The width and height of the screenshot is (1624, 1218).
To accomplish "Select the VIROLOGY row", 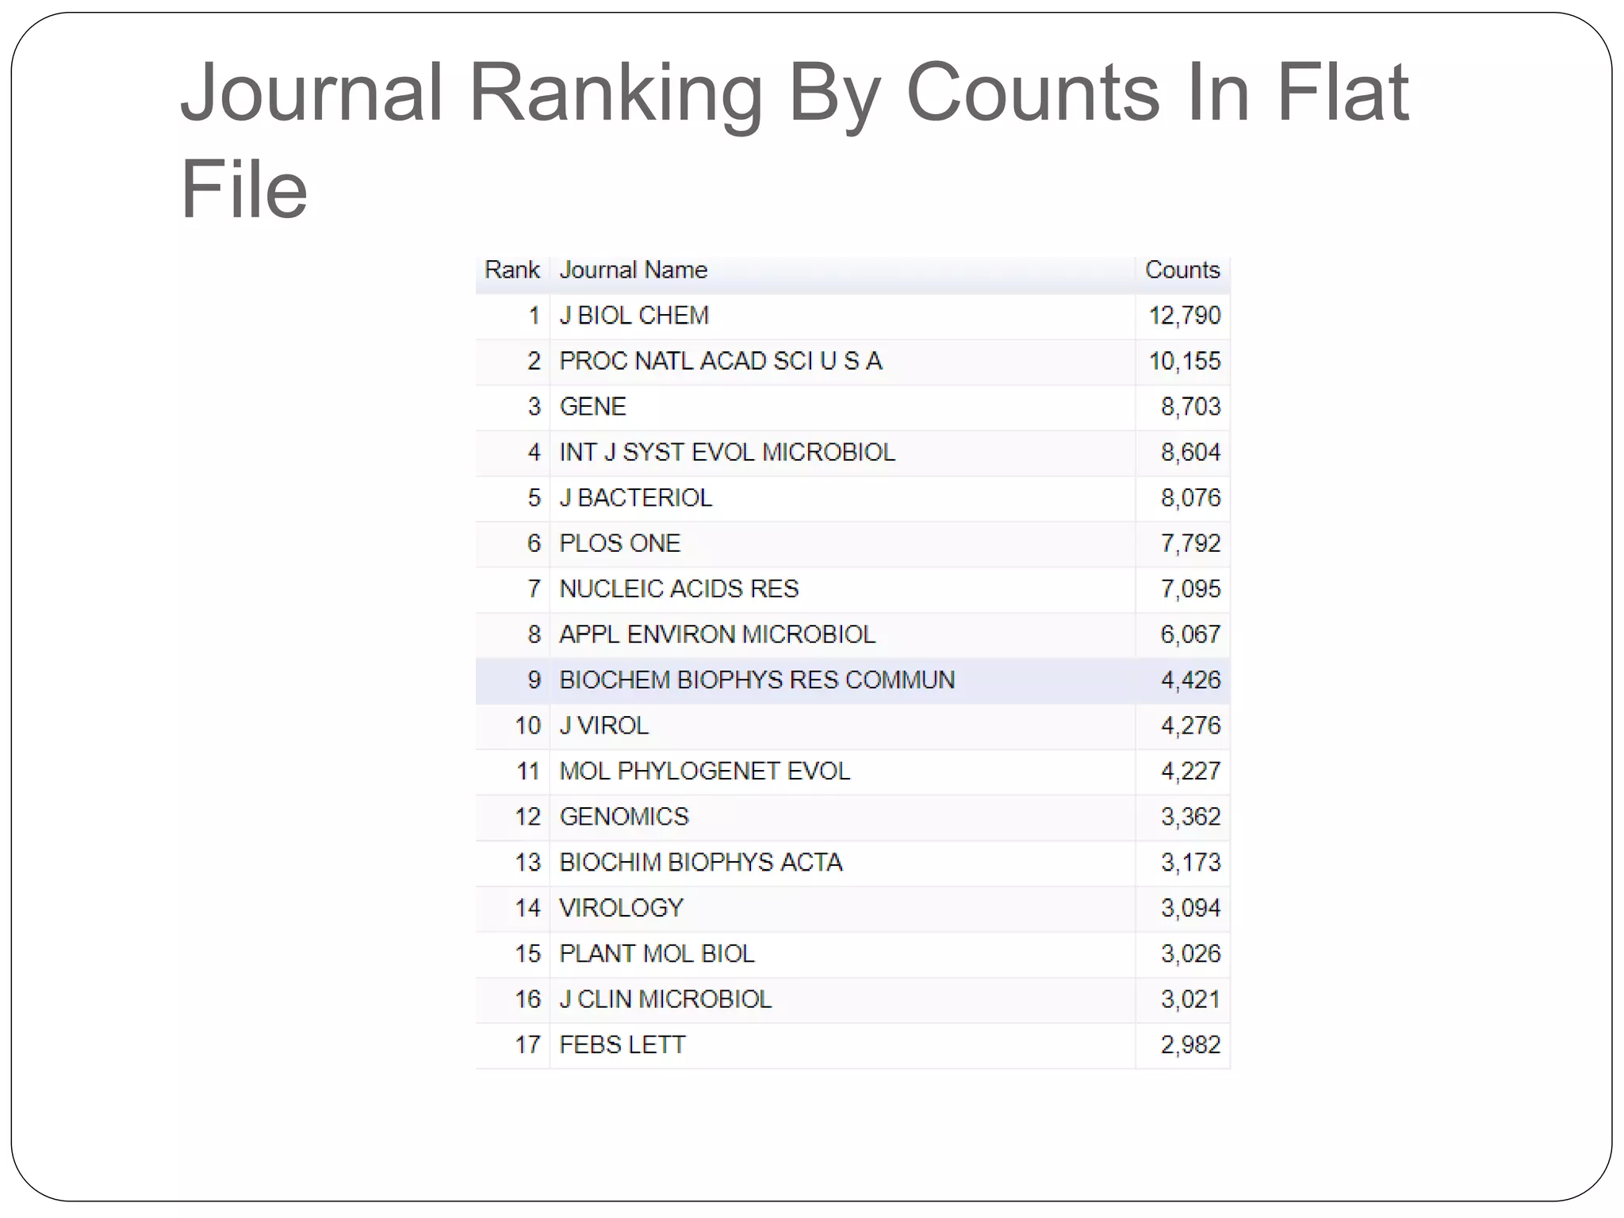I will [x=621, y=908].
